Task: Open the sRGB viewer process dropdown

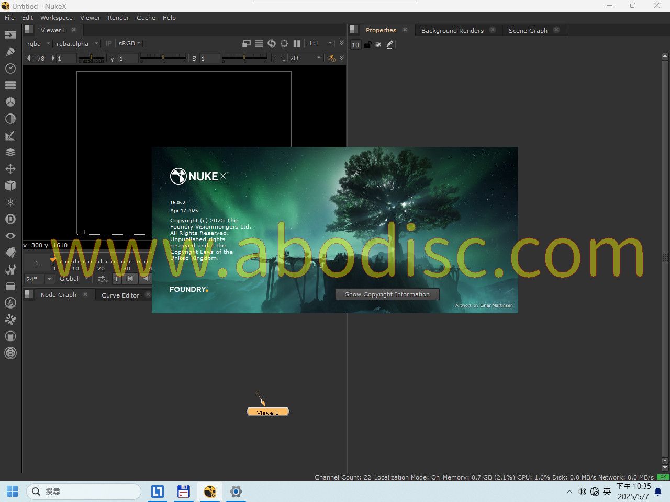Action: click(129, 43)
